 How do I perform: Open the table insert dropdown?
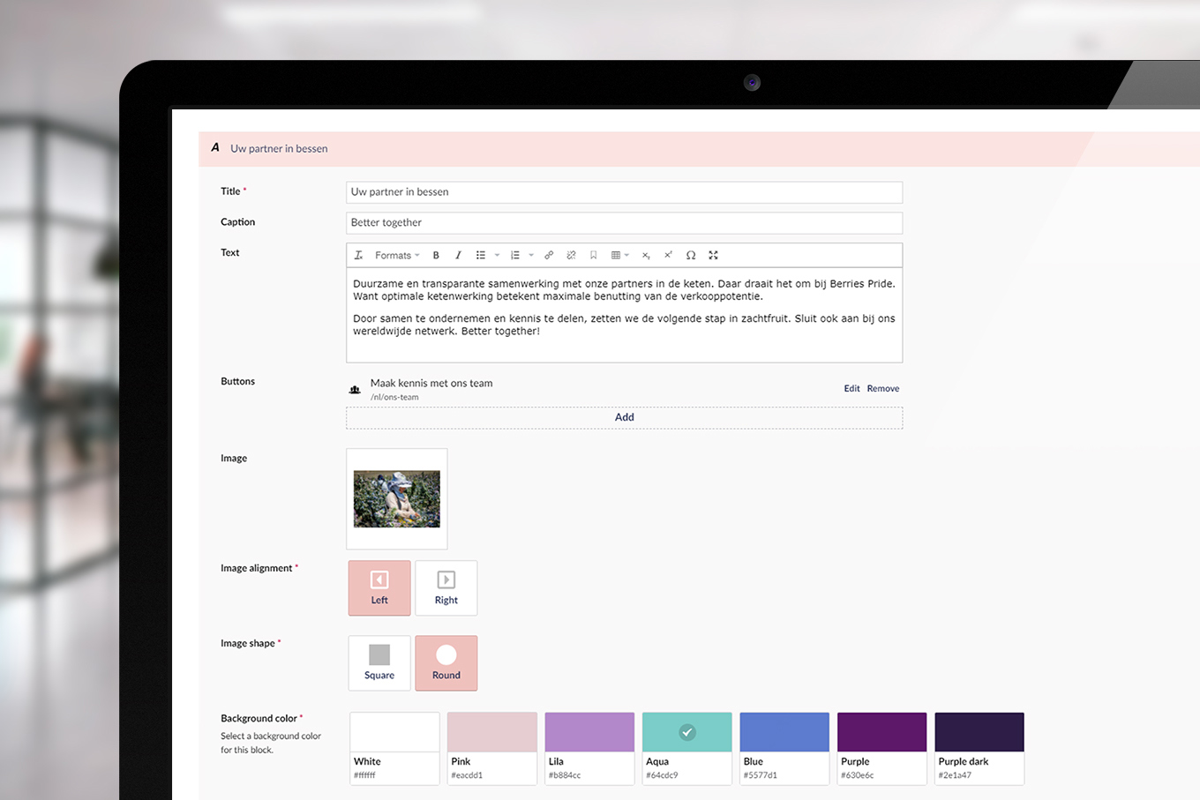click(619, 256)
